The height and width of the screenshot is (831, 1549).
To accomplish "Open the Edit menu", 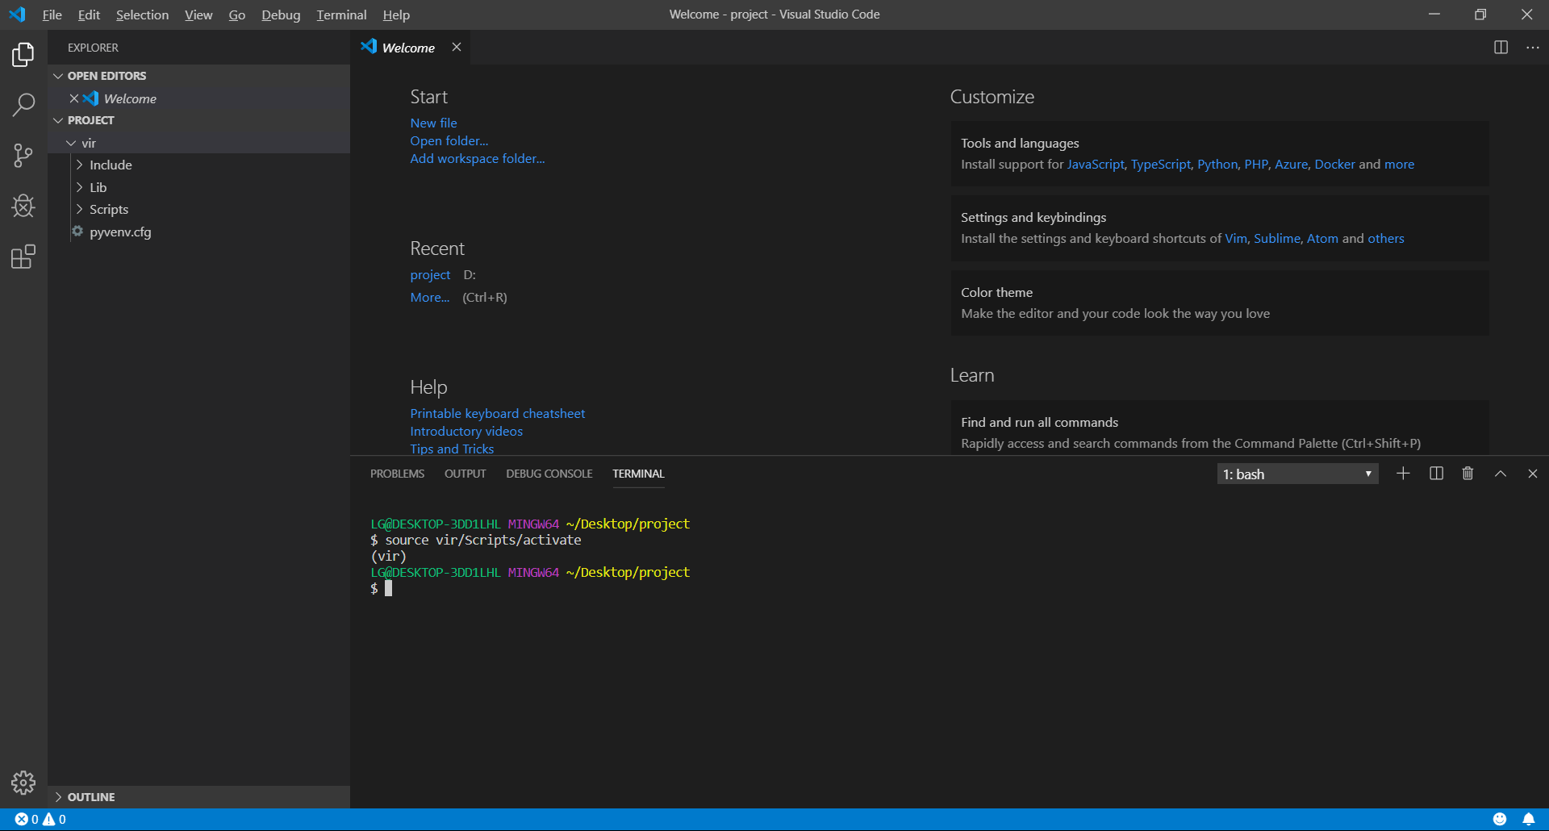I will click(89, 15).
